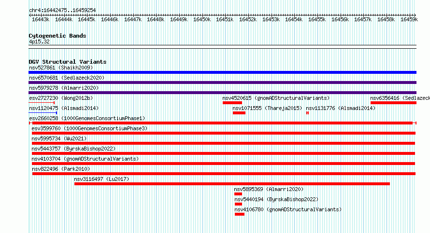Click the 16447k ruler position
Viewport: 430px width, 233px height.
click(133, 19)
